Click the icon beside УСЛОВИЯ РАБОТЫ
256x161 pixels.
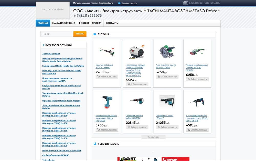[x=95, y=144]
